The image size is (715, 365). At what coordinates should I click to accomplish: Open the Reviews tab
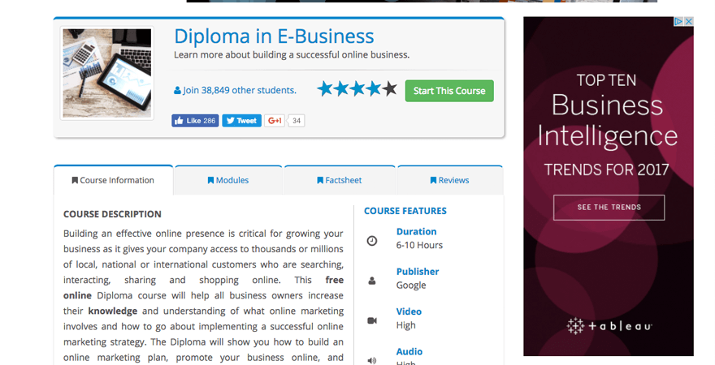coord(449,180)
